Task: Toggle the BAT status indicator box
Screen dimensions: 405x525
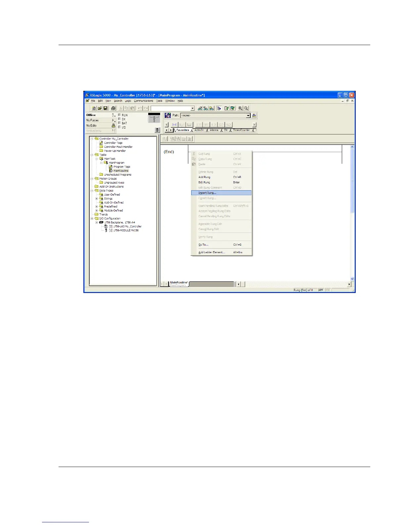Action: coord(119,123)
